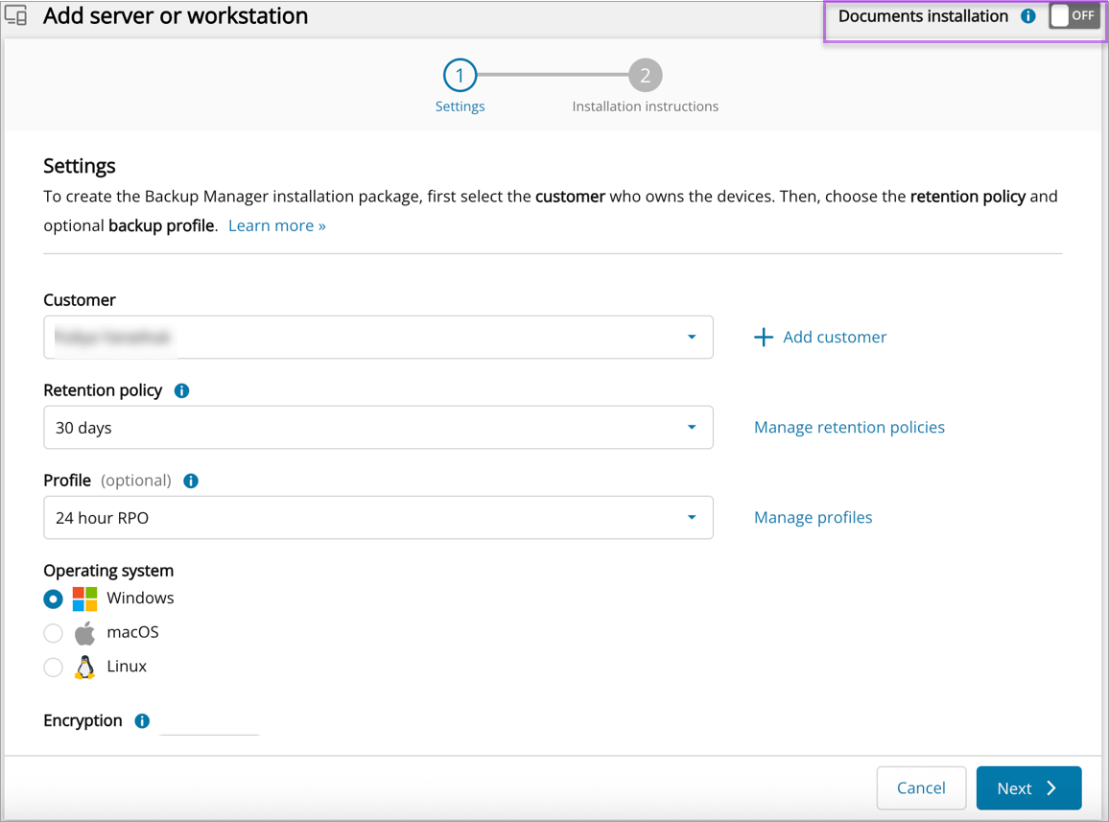Toggle the Documents installation switch
1109x822 pixels.
click(1074, 16)
